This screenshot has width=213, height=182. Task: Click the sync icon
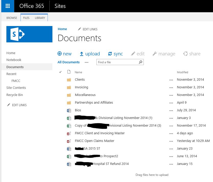(110, 54)
